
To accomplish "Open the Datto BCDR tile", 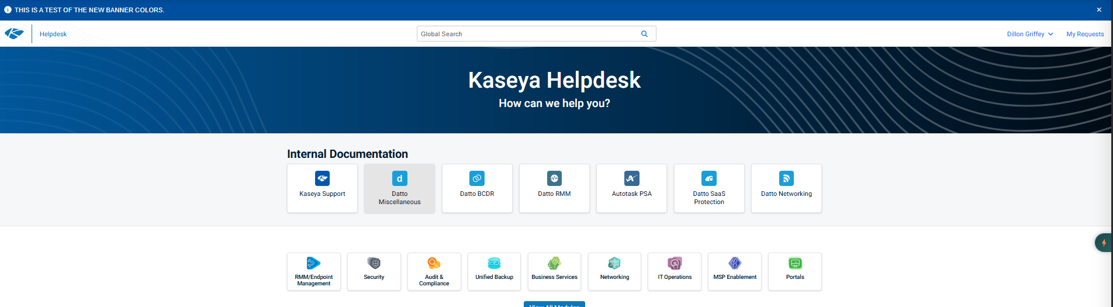I will point(477,188).
